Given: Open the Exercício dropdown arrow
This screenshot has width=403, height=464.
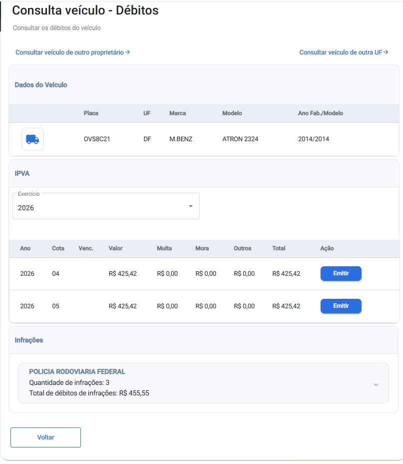Looking at the screenshot, I should (x=191, y=206).
